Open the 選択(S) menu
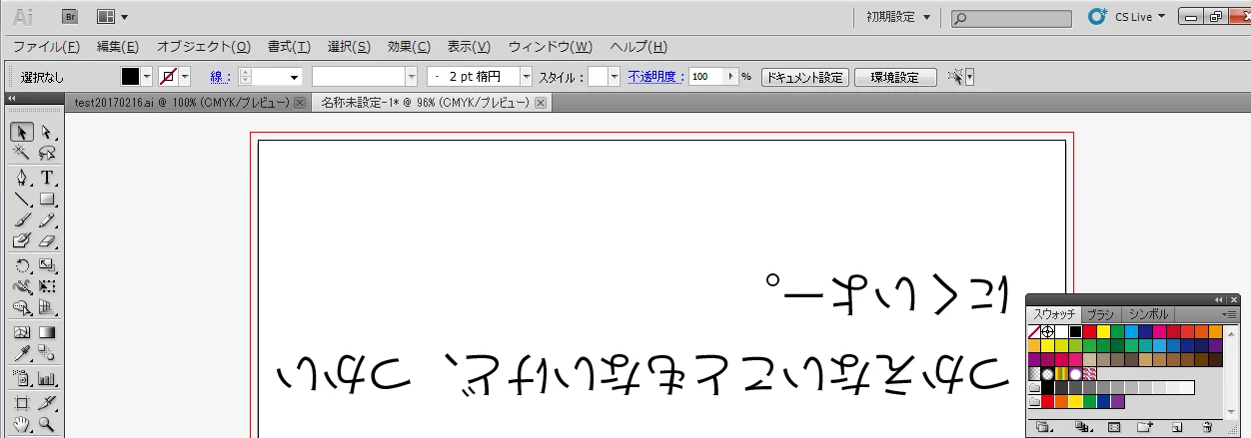 tap(349, 47)
